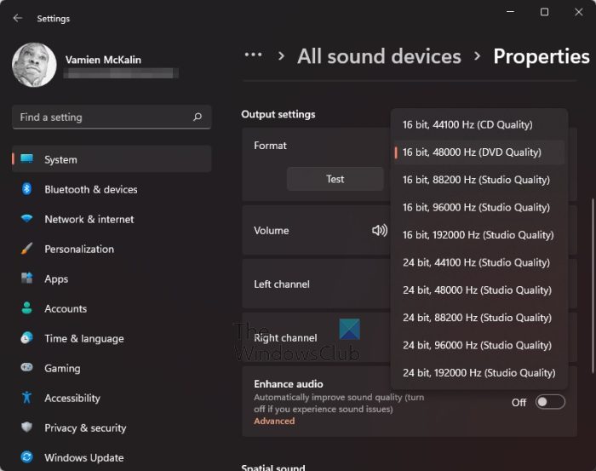Toggle the Enhance audio switch
This screenshot has width=596, height=471.
tap(550, 402)
